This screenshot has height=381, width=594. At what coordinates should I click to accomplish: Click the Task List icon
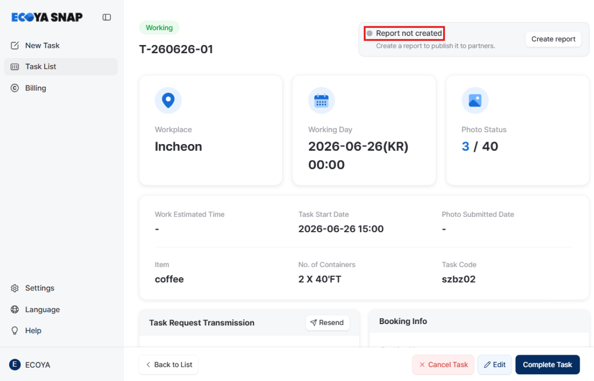pyautogui.click(x=15, y=67)
